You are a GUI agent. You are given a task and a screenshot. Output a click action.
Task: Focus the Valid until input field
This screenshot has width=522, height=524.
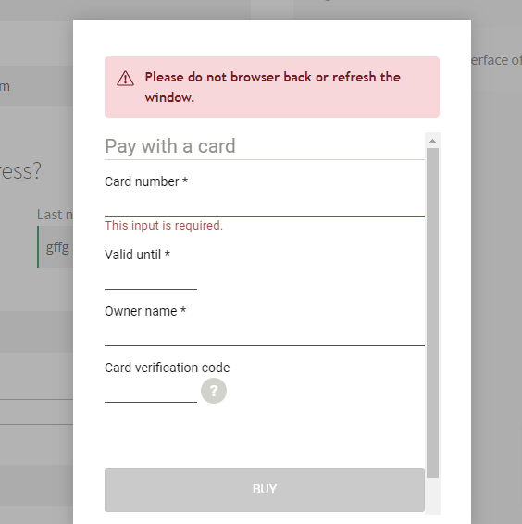pos(151,278)
